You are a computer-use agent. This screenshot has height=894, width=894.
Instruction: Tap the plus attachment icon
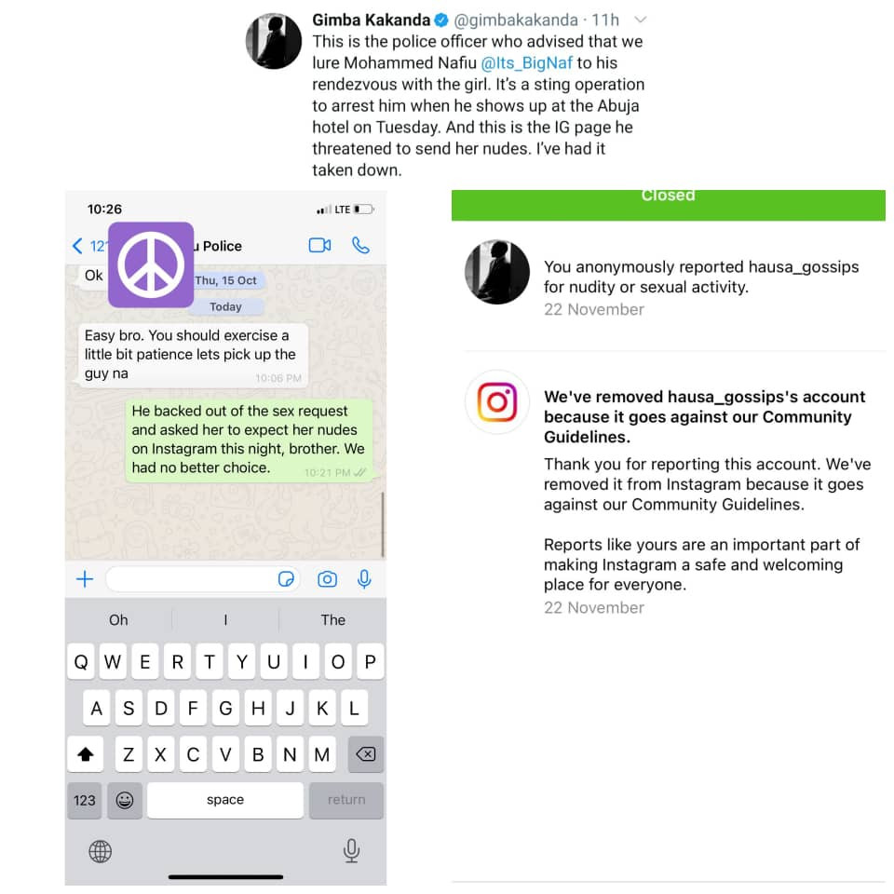click(85, 579)
